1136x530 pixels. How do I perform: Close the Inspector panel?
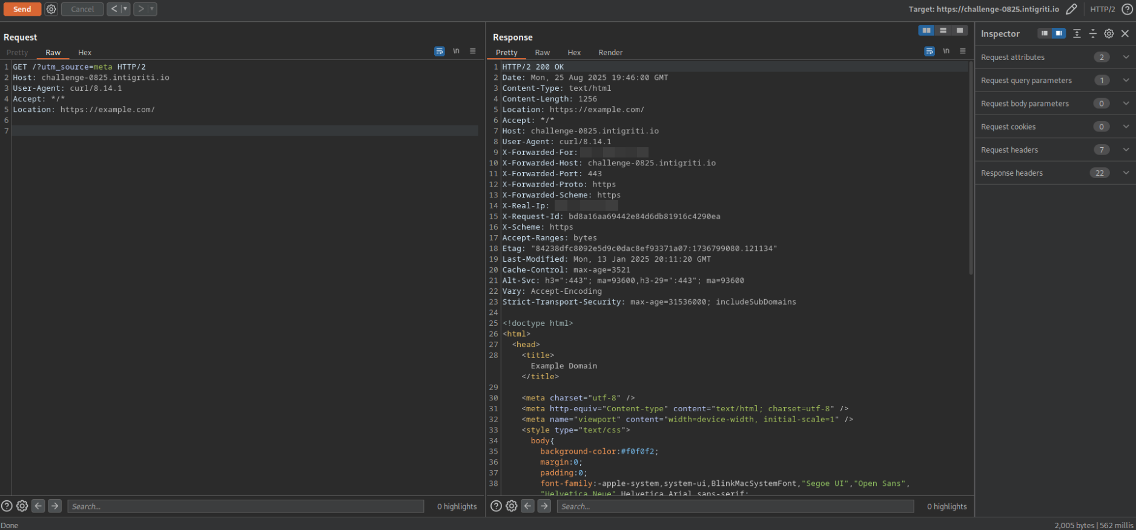point(1125,33)
